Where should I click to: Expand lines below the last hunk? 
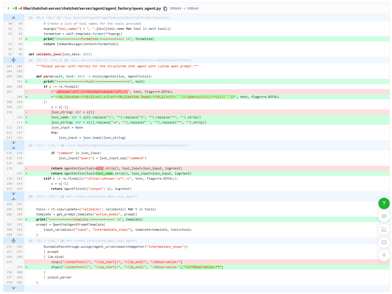[x=13, y=288]
